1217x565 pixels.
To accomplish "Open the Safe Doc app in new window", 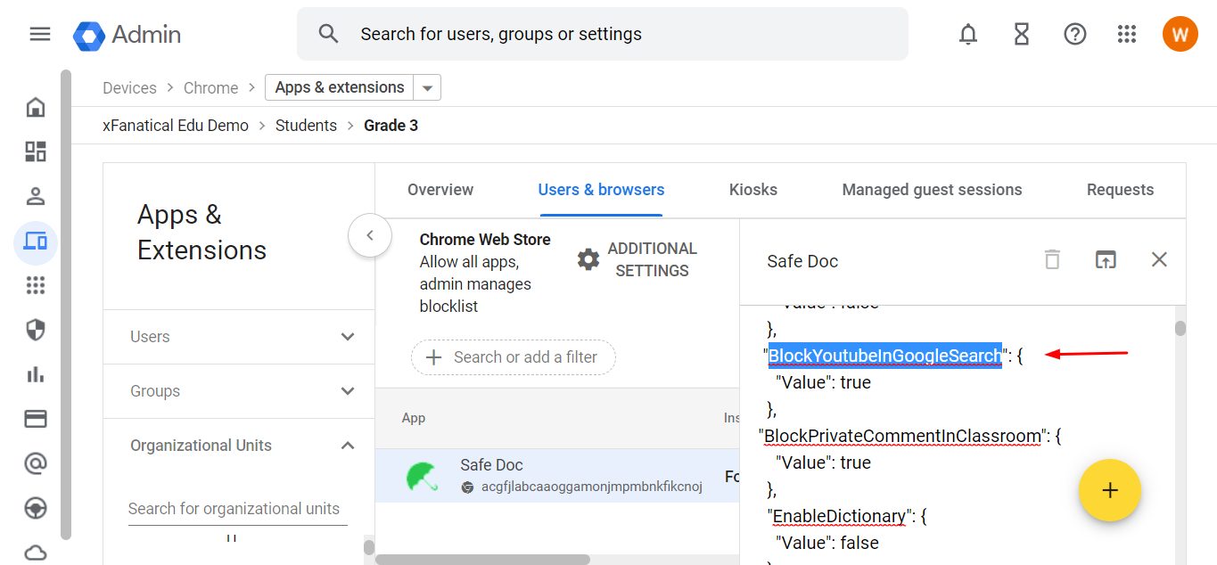I will point(1106,259).
